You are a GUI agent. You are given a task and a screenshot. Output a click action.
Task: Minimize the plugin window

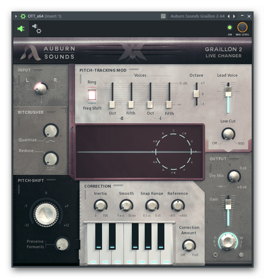(x=242, y=16)
